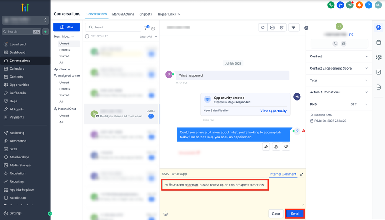Viewport: 385px width, 220px height.
Task: Open the Trigger Links dropdown
Action: (x=169, y=14)
